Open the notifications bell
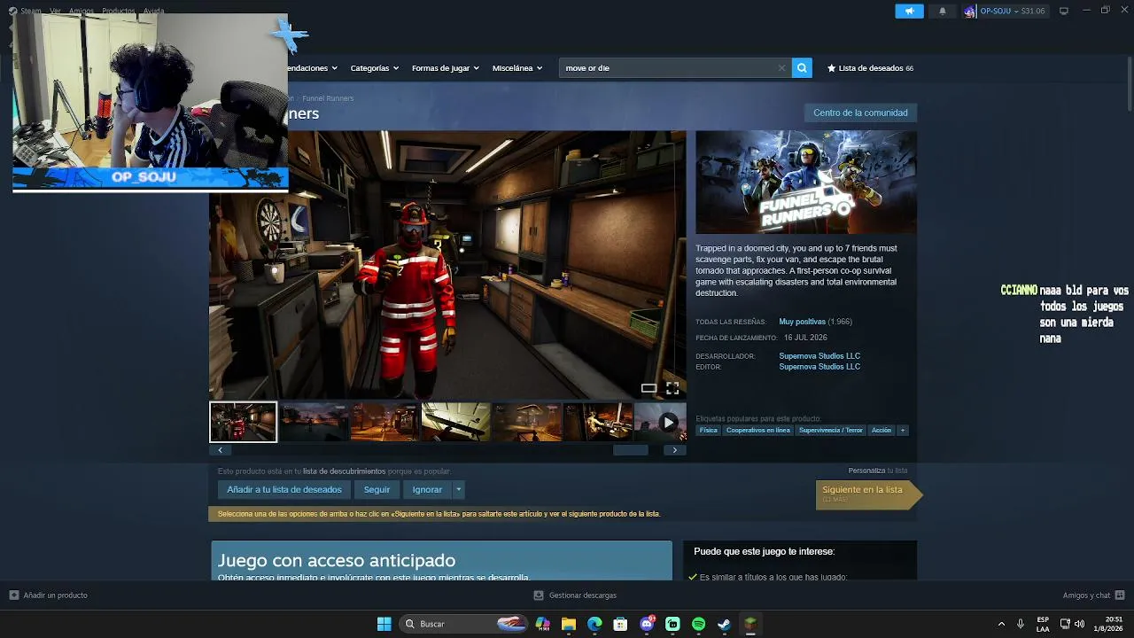Viewport: 1134px width, 638px height. click(x=943, y=11)
